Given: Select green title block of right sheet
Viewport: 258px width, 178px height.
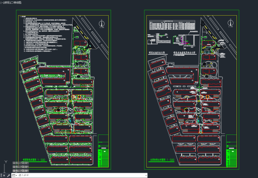Looking at the screenshot, I should 232,151.
